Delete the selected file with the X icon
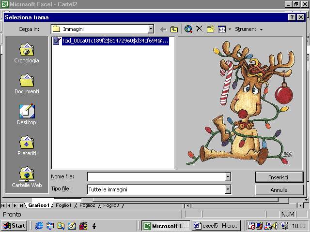 (199, 29)
